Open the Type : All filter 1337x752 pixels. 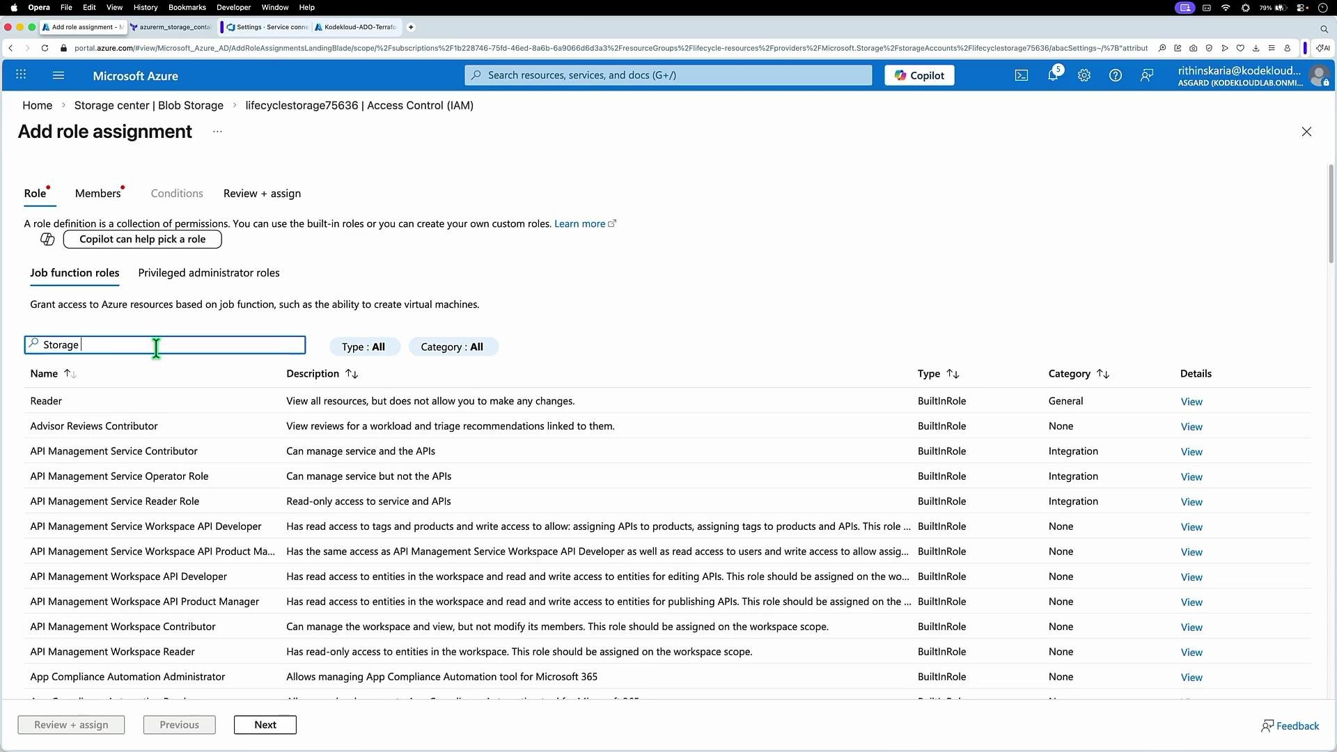[x=363, y=347]
